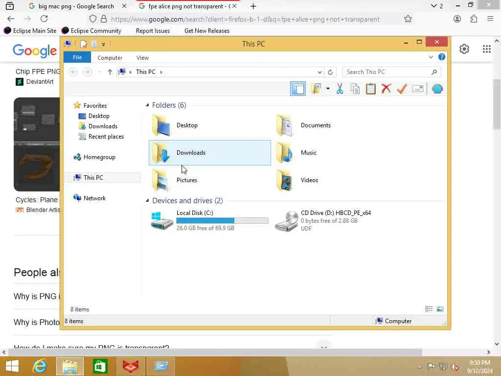Open Report Issues bookmark
Screen dimensions: 501x376
153,31
